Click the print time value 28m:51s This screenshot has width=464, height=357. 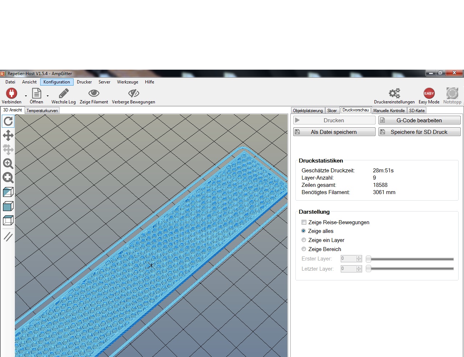pyautogui.click(x=383, y=171)
